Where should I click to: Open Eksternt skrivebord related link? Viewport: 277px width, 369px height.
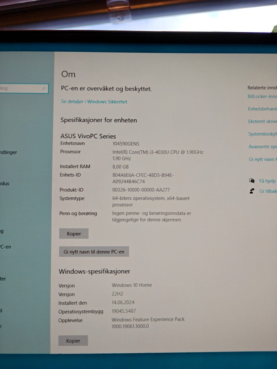[262, 121]
